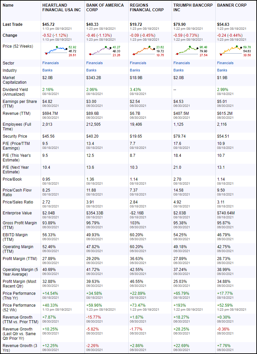Screen dimensions: 257x354
Task: Click Banner Corp dividend yield 2.99%
Action: 223,90
